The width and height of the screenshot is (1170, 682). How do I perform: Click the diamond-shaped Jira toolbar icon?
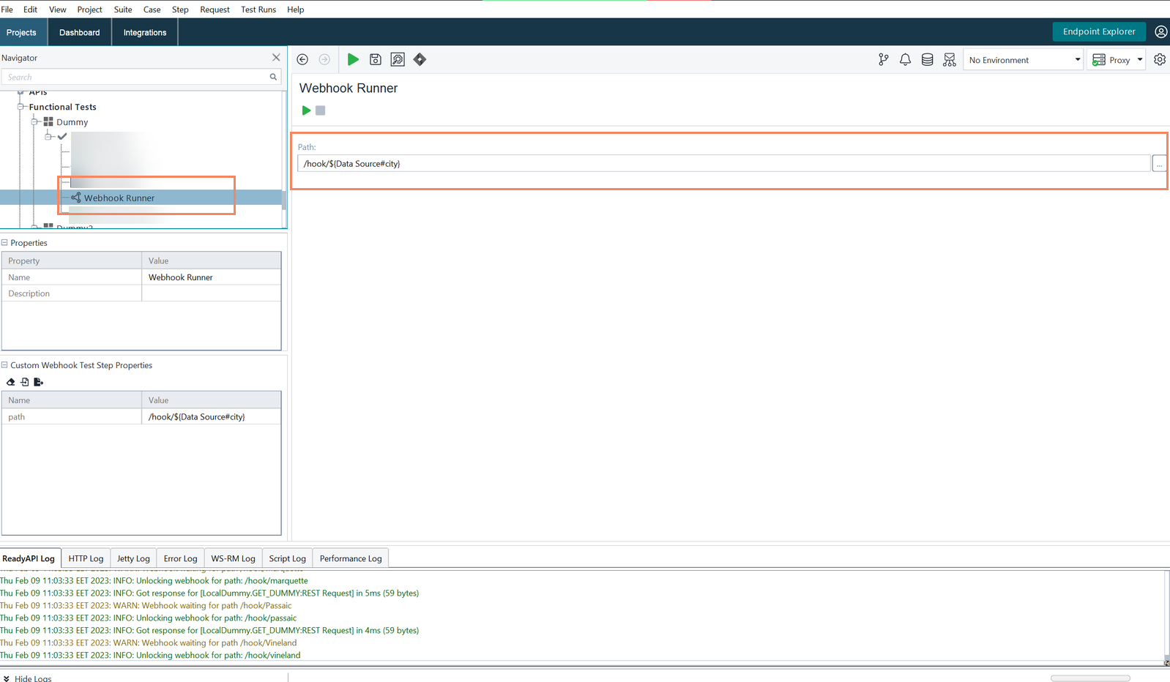pyautogui.click(x=420, y=59)
